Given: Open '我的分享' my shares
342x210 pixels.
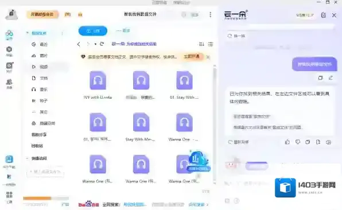Looking at the screenshot, I should (x=39, y=134).
